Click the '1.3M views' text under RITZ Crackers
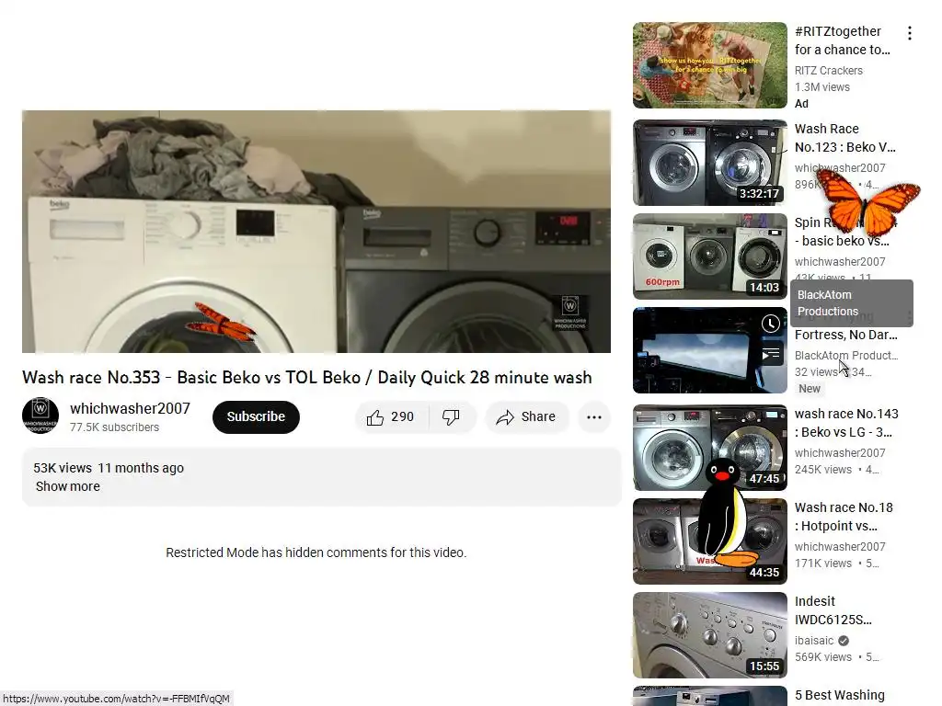Image resolution: width=942 pixels, height=706 pixels. point(821,87)
